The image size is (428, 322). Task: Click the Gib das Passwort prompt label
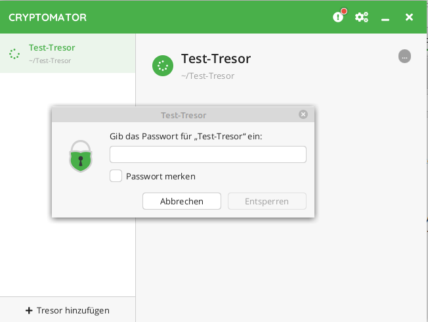pos(190,135)
